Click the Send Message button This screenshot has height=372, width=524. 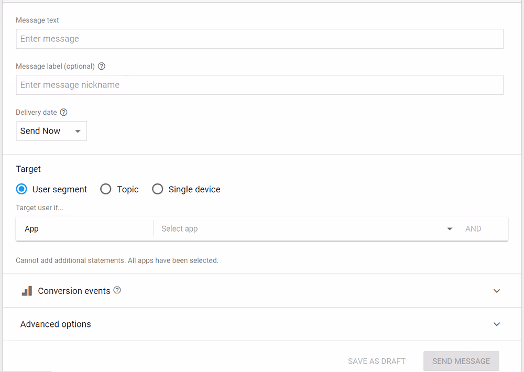pyautogui.click(x=461, y=361)
